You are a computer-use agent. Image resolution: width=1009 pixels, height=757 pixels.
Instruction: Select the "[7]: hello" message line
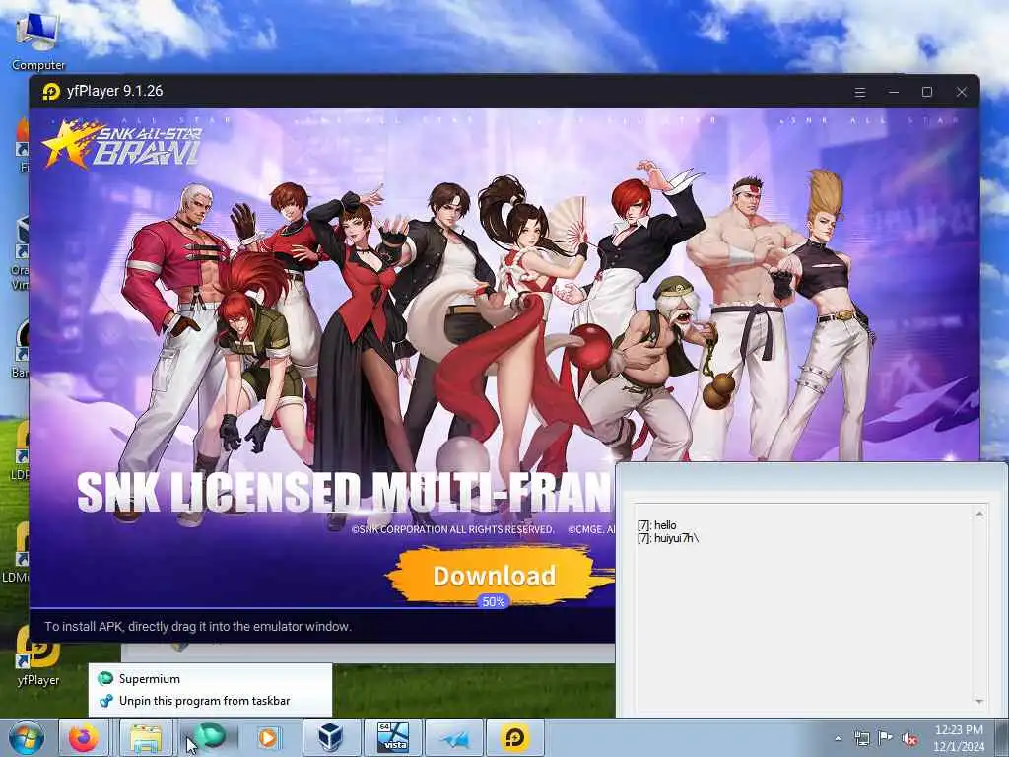point(657,525)
